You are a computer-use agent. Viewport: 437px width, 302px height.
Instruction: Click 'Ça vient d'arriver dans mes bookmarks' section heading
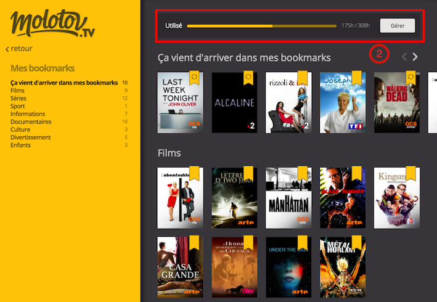click(x=244, y=58)
